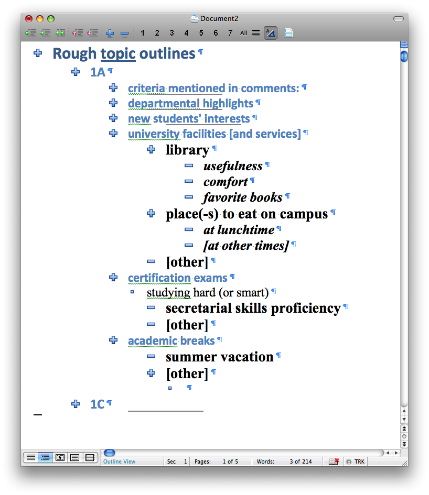This screenshot has height=495, width=429.
Task: Move the selected outline item down
Action: (x=93, y=32)
